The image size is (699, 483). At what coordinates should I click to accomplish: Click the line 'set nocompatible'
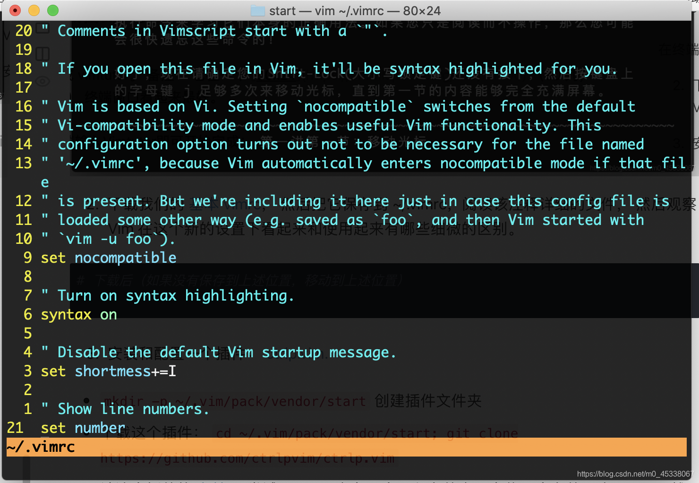[109, 258]
